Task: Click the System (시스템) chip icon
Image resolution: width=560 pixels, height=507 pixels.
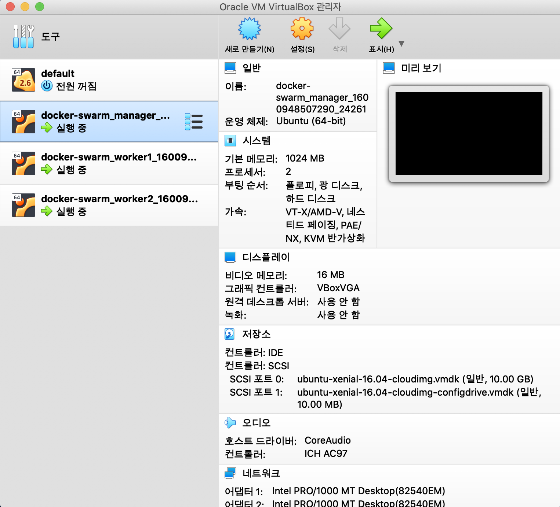Action: tap(230, 141)
